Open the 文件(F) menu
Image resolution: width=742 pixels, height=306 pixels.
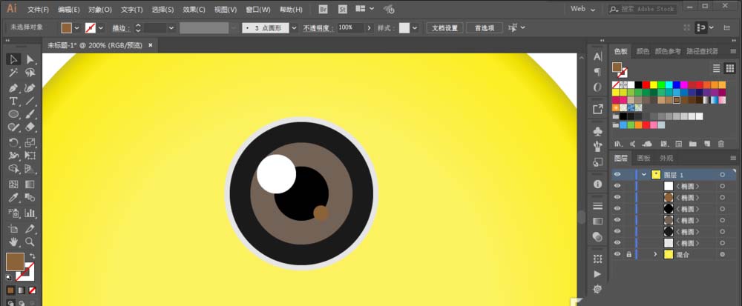[x=39, y=10]
